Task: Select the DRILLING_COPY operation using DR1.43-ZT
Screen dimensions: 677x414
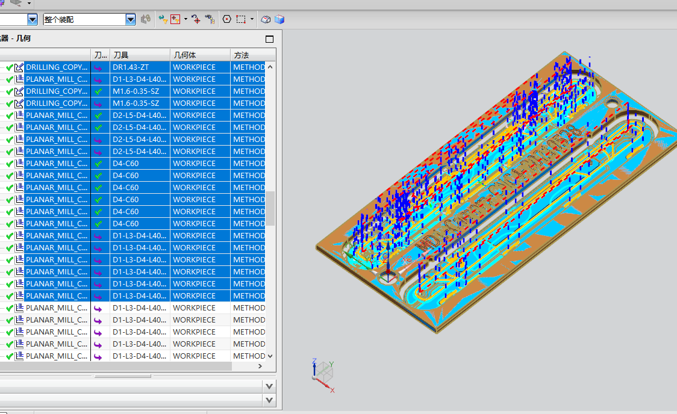Action: [x=57, y=67]
